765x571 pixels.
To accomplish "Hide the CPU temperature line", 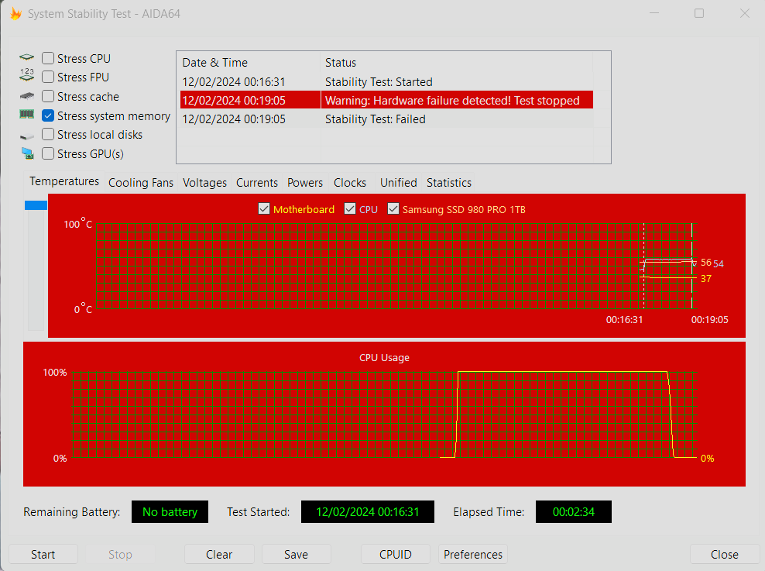I will [x=350, y=209].
